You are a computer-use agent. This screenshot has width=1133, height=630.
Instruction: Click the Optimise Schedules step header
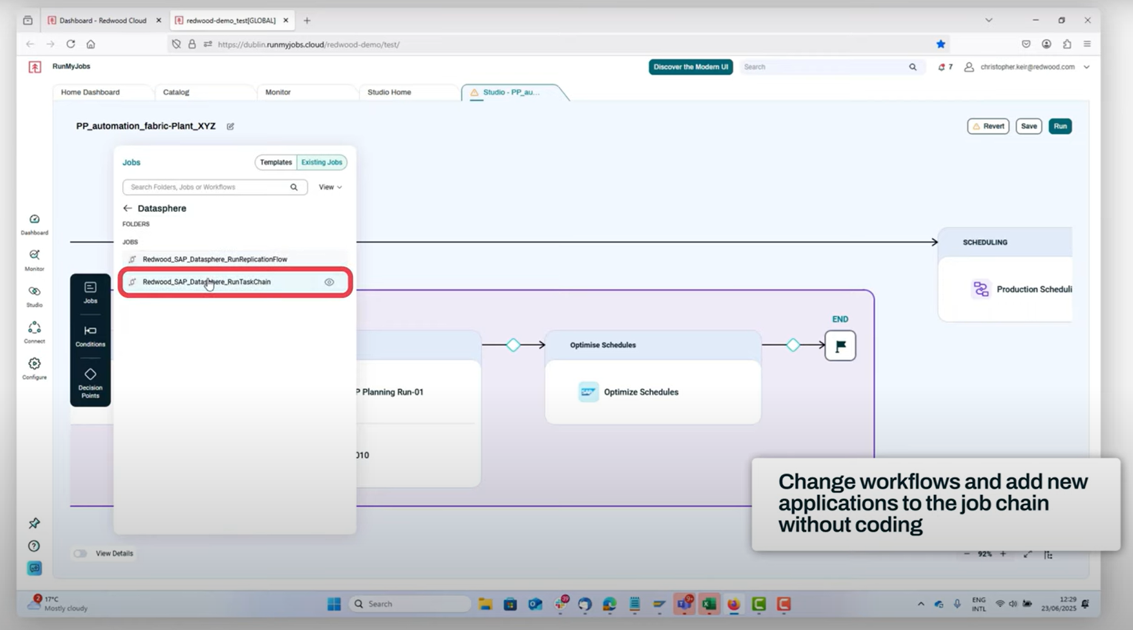(653, 345)
